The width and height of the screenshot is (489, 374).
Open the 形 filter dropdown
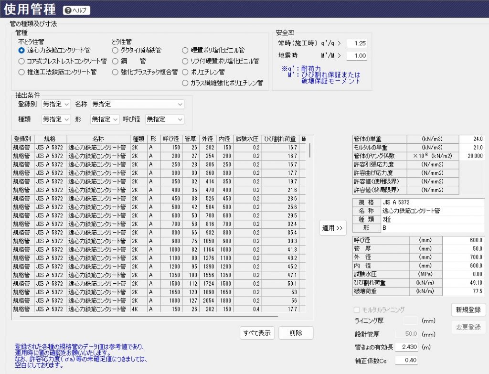pyautogui.click(x=105, y=119)
